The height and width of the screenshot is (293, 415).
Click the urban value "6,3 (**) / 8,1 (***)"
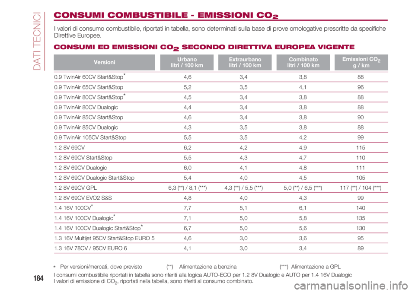(187, 188)
